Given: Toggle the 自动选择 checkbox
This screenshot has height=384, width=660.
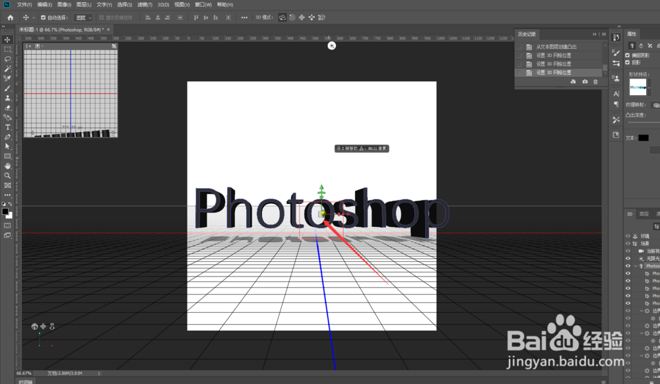Looking at the screenshot, I should 43,18.
